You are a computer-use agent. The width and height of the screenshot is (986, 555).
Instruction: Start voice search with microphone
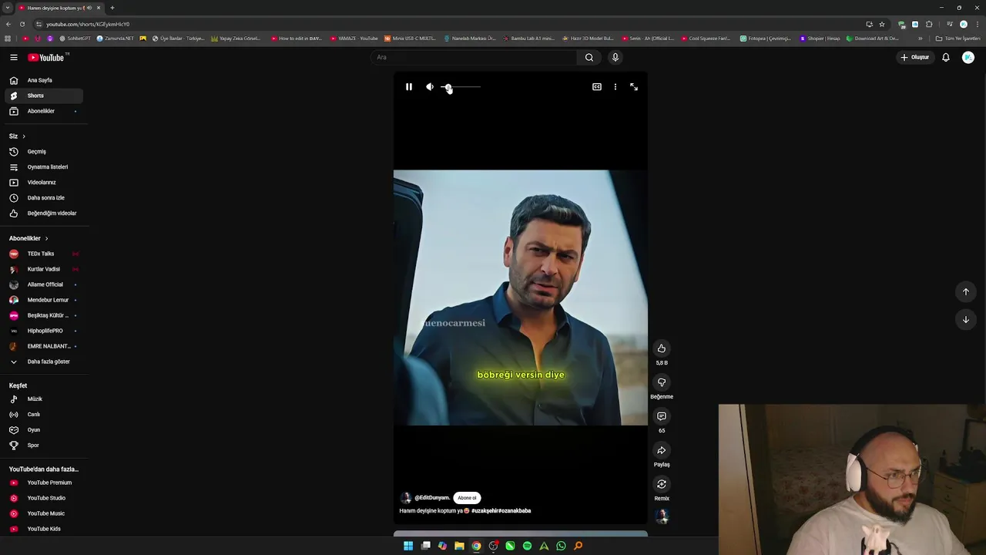coord(615,57)
